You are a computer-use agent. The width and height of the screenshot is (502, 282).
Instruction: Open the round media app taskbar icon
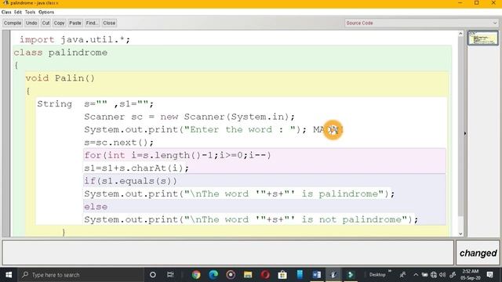231,275
